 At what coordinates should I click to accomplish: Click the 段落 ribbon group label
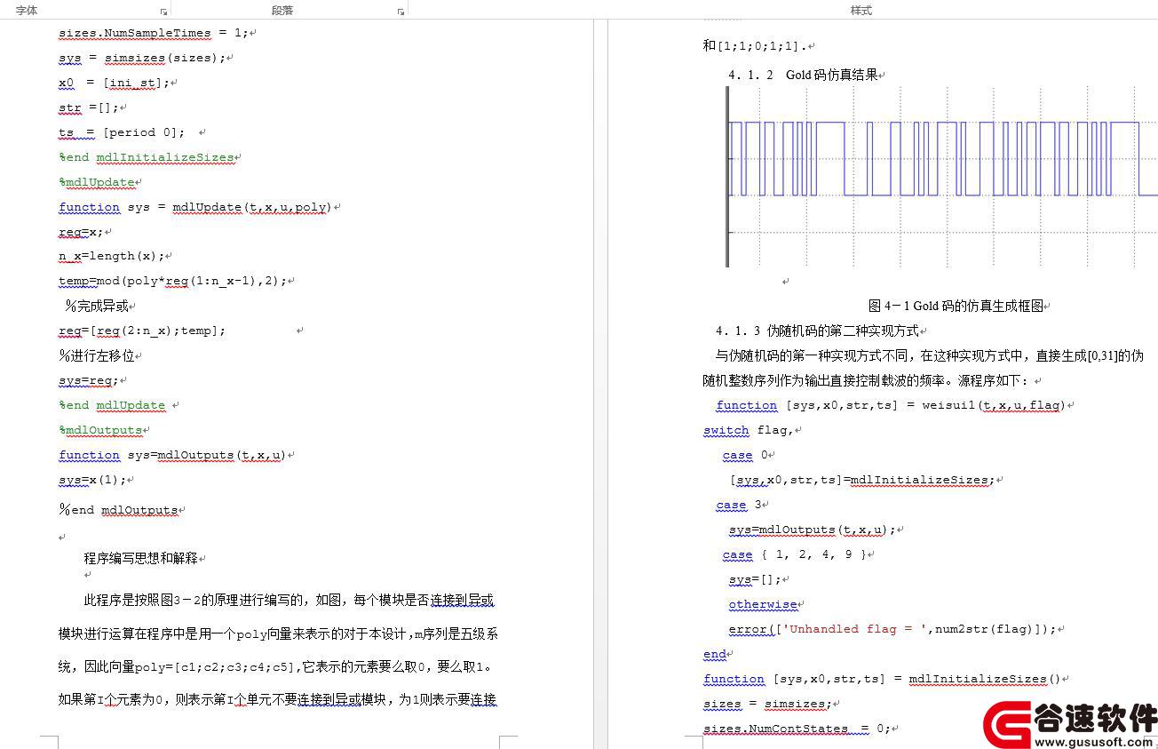point(282,11)
